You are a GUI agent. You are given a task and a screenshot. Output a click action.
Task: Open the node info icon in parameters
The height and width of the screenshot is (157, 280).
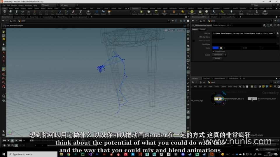pos(275,25)
